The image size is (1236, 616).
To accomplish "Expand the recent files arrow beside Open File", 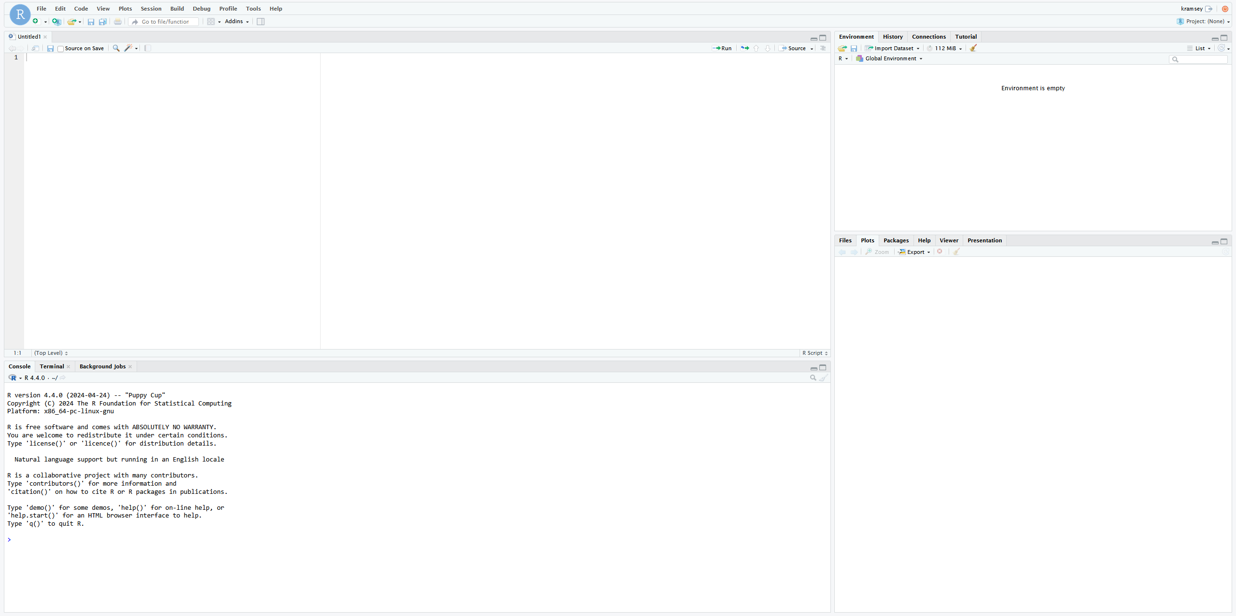I will [80, 22].
